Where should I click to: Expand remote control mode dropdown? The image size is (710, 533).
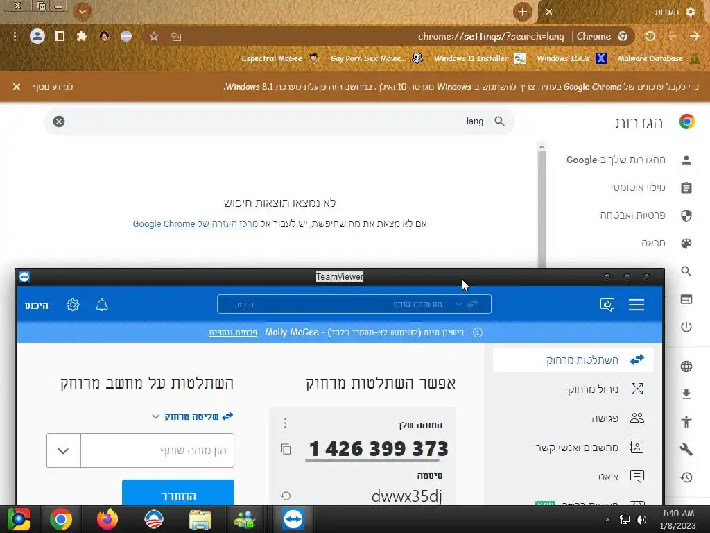point(155,416)
